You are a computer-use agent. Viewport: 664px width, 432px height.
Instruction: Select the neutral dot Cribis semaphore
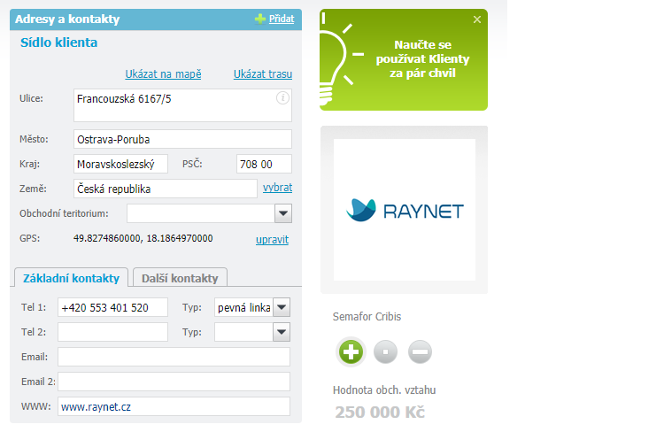[x=385, y=352]
